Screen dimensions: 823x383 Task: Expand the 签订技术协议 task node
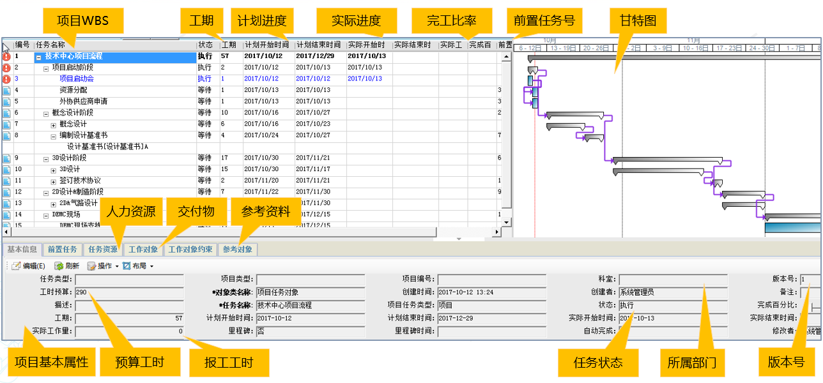coord(54,181)
